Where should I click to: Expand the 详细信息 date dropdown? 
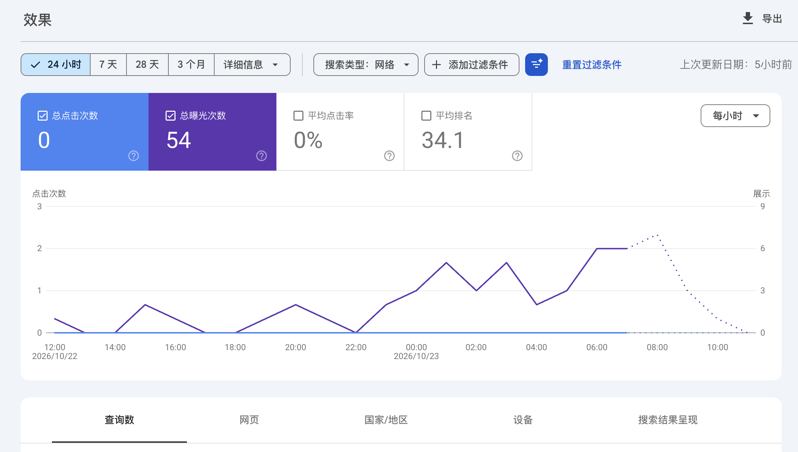click(x=252, y=65)
